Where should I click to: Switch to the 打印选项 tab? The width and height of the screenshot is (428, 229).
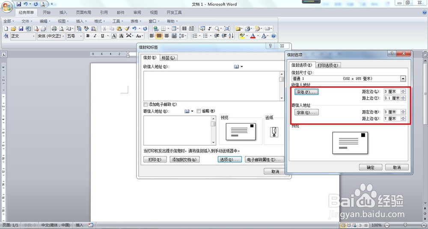[x=328, y=65]
